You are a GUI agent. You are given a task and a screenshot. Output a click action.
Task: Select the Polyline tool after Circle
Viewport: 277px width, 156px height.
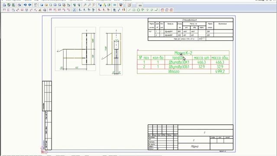click(x=143, y=10)
